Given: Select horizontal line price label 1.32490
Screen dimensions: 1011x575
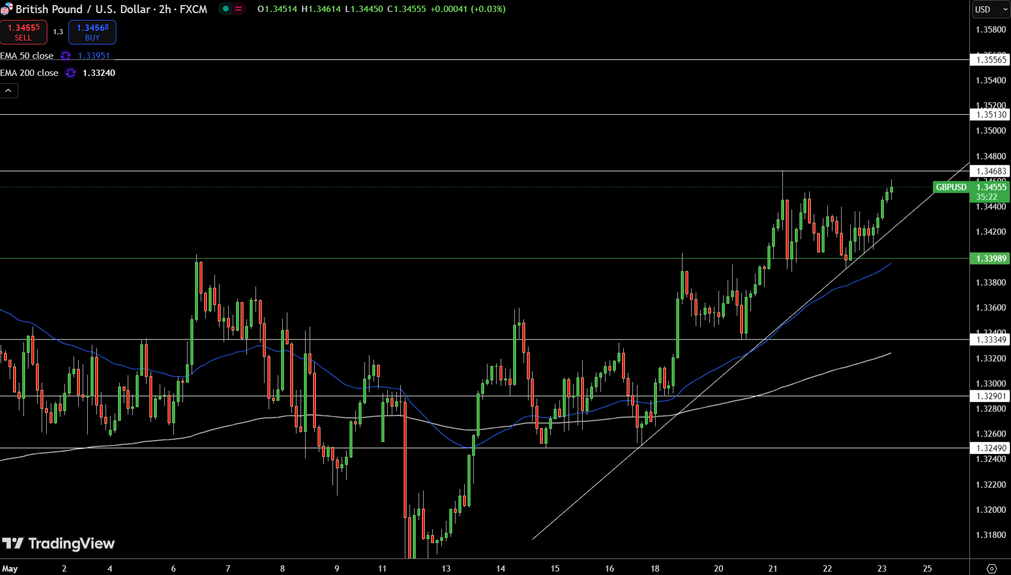Looking at the screenshot, I should click(x=991, y=448).
